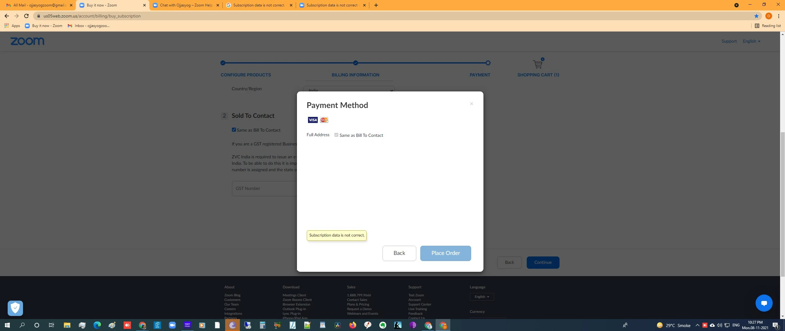Viewport: 785px width, 331px height.
Task: Switch to Google search Subscription data tab
Action: tap(259, 5)
